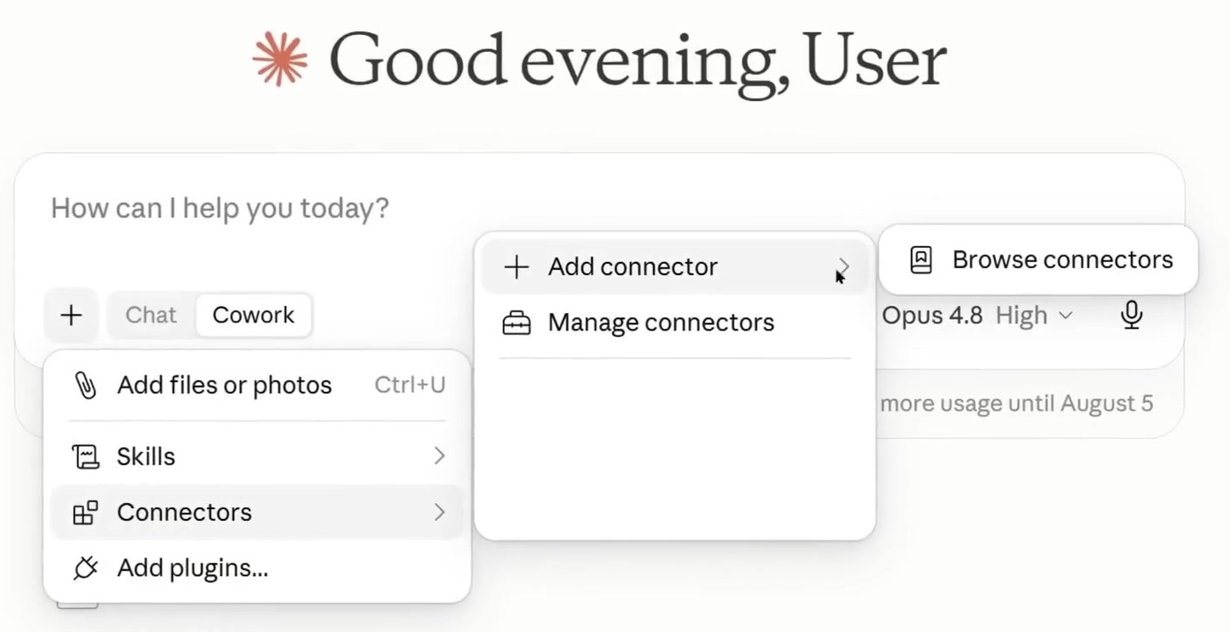Click the paperclip icon for adding files
Viewport: 1230px width, 632px height.
click(86, 385)
